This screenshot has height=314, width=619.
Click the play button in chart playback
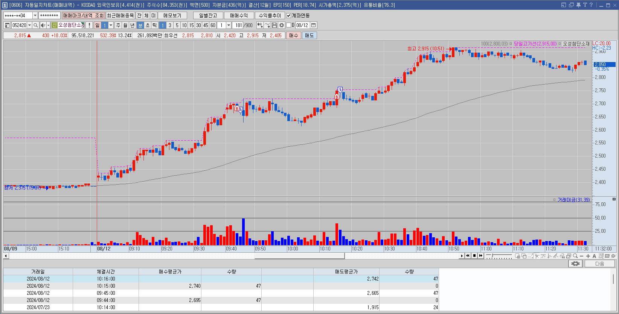click(x=462, y=256)
